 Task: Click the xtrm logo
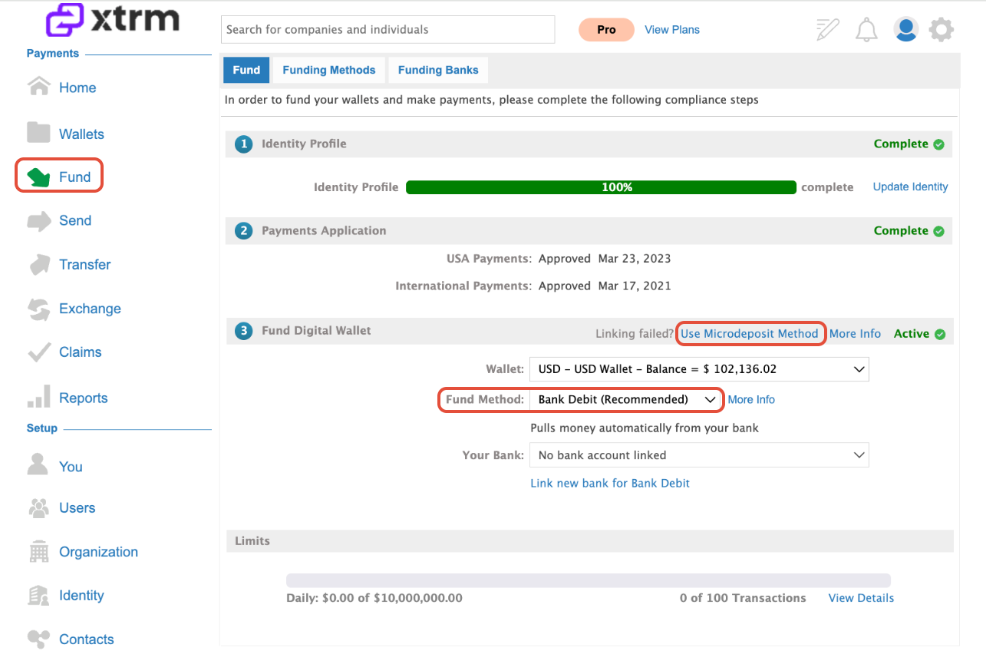[x=112, y=20]
